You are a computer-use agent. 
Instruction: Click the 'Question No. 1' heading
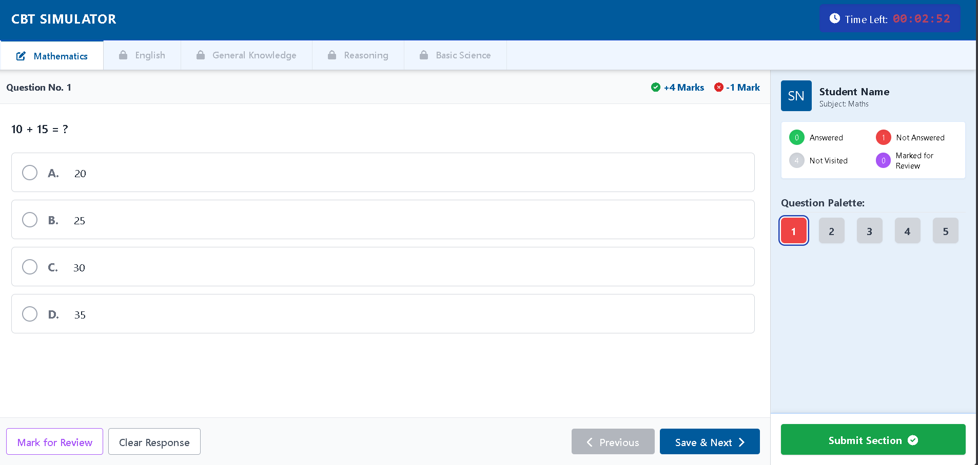click(x=39, y=88)
